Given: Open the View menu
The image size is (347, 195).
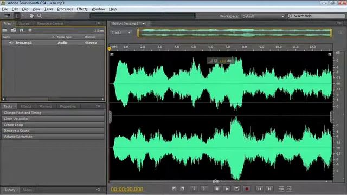Looking at the screenshot, I should click(36, 9).
